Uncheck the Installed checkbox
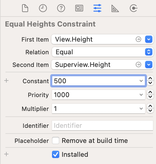Image resolution: width=156 pixels, height=164 pixels. (x=56, y=154)
